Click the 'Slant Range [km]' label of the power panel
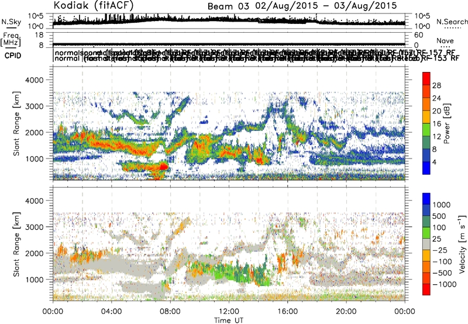Viewport: 468px width, 324px height. [16, 123]
